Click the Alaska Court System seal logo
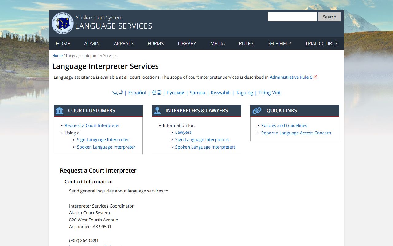This screenshot has width=393, height=246. (63, 23)
